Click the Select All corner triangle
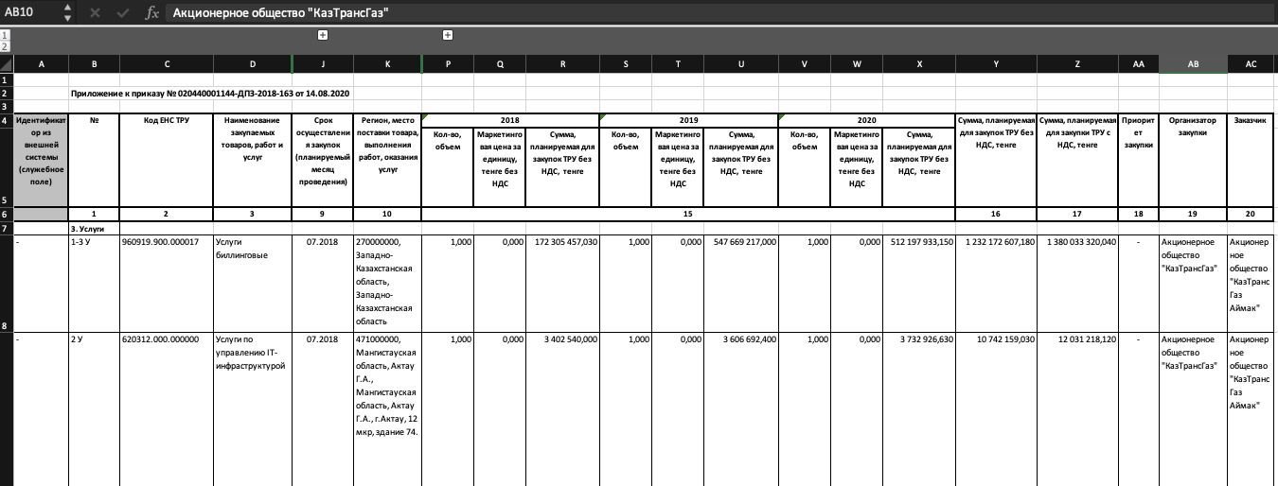Screen dimensions: 1278x486 tap(7, 64)
